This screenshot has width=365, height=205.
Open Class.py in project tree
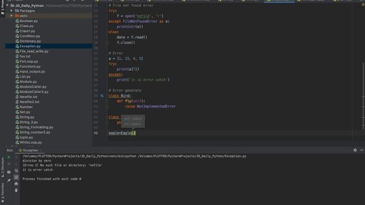pos(26,26)
